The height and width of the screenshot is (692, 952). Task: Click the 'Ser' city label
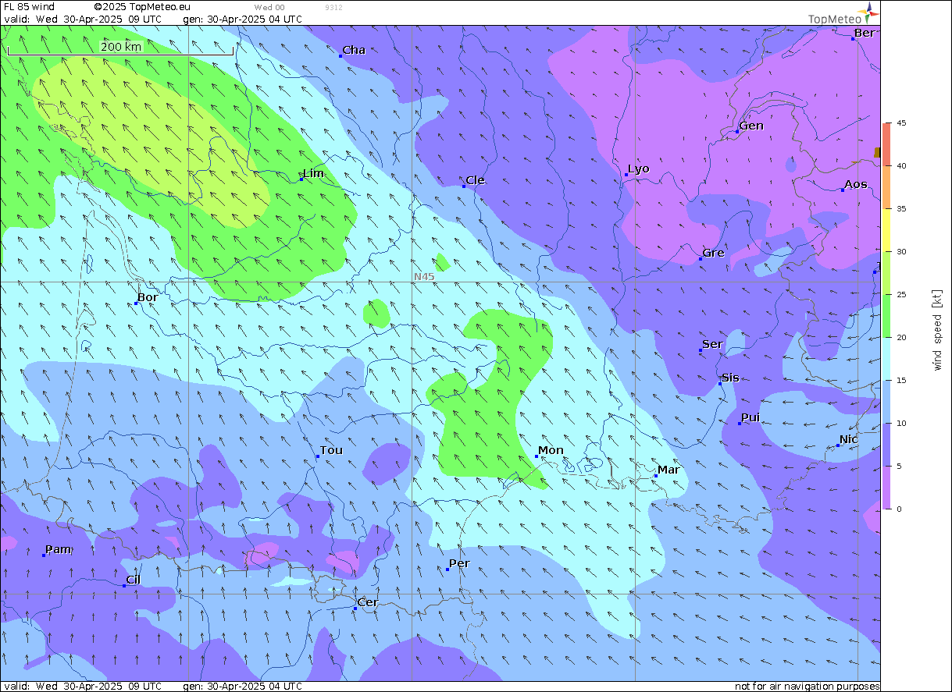(712, 344)
